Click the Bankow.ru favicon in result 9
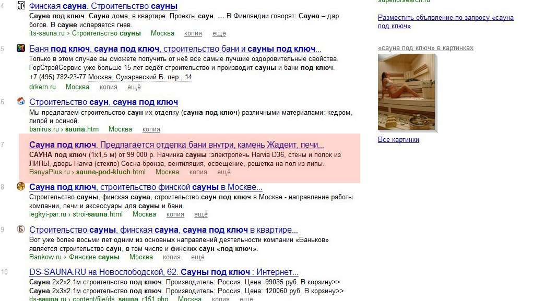The image size is (545, 301). click(21, 229)
